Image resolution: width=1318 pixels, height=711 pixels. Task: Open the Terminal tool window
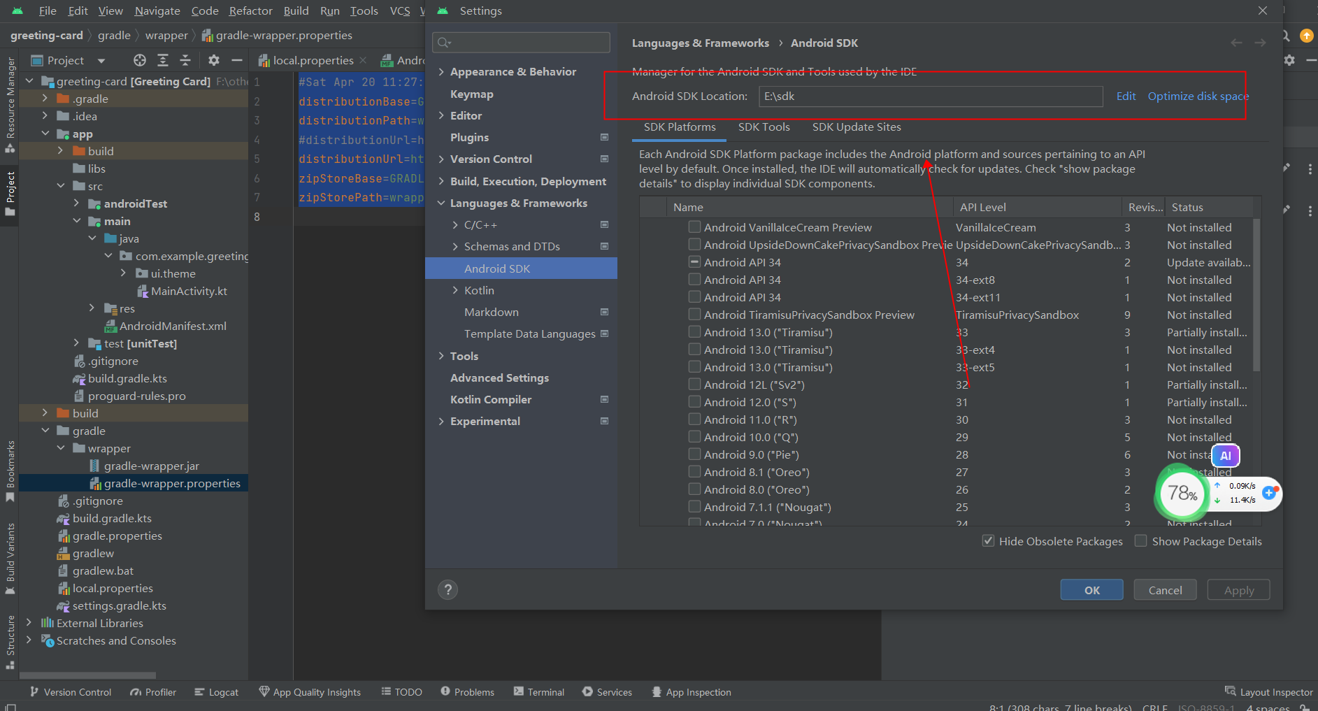(539, 692)
